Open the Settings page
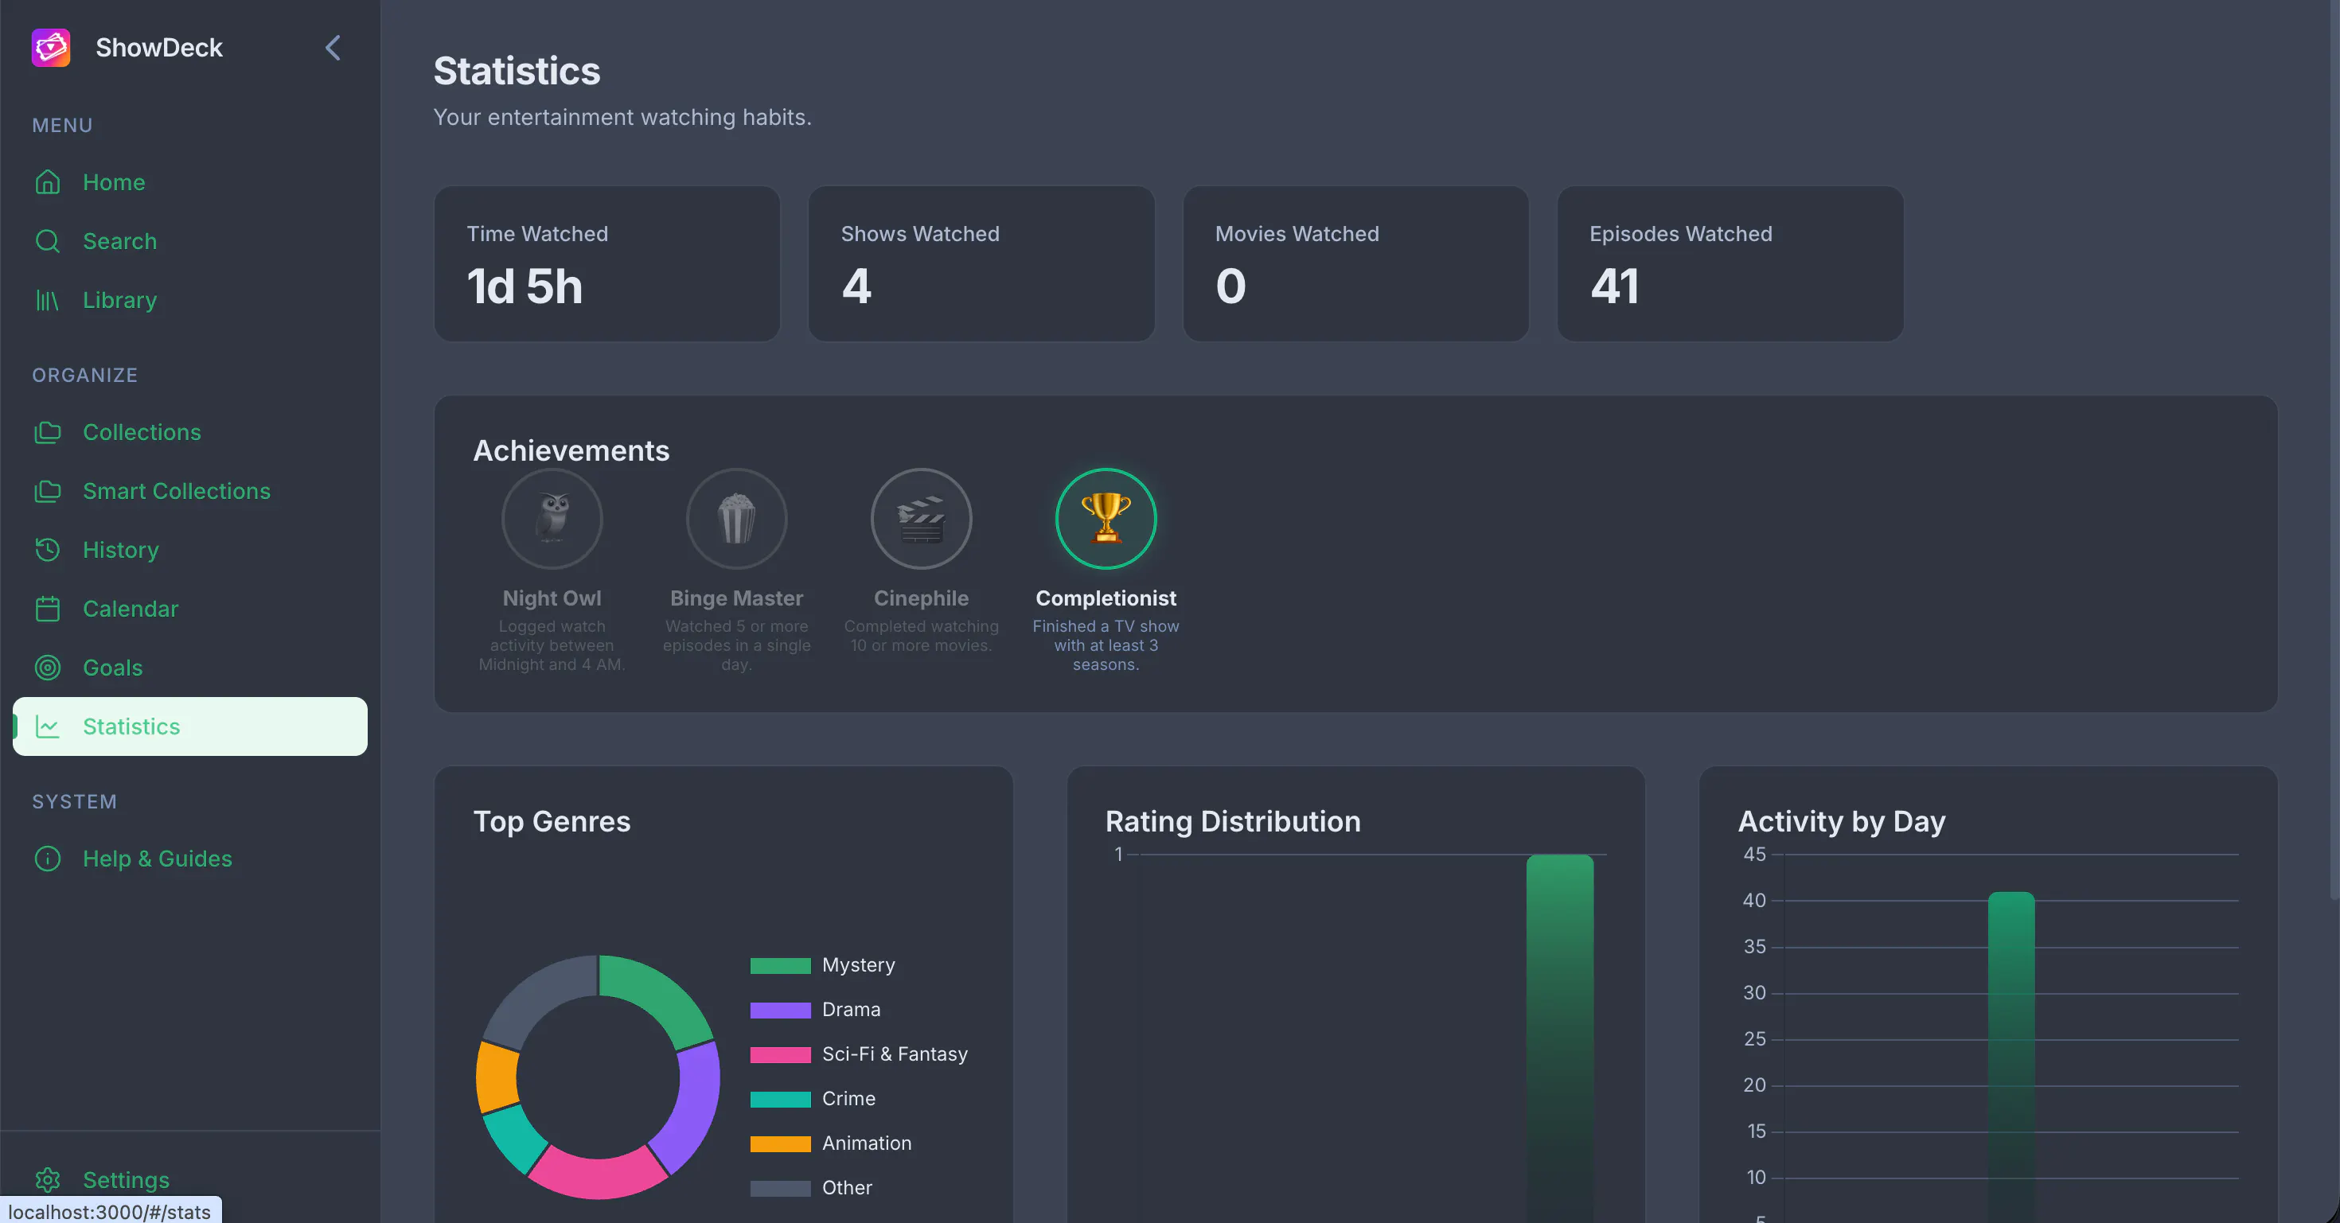Screen dimensions: 2340x1223 coord(190,1179)
